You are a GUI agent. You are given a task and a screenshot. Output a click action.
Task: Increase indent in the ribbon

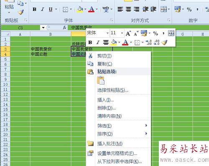coord(153,9)
